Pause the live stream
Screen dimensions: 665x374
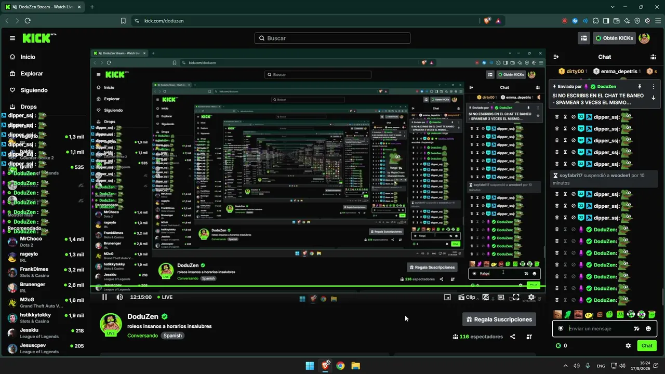point(104,297)
